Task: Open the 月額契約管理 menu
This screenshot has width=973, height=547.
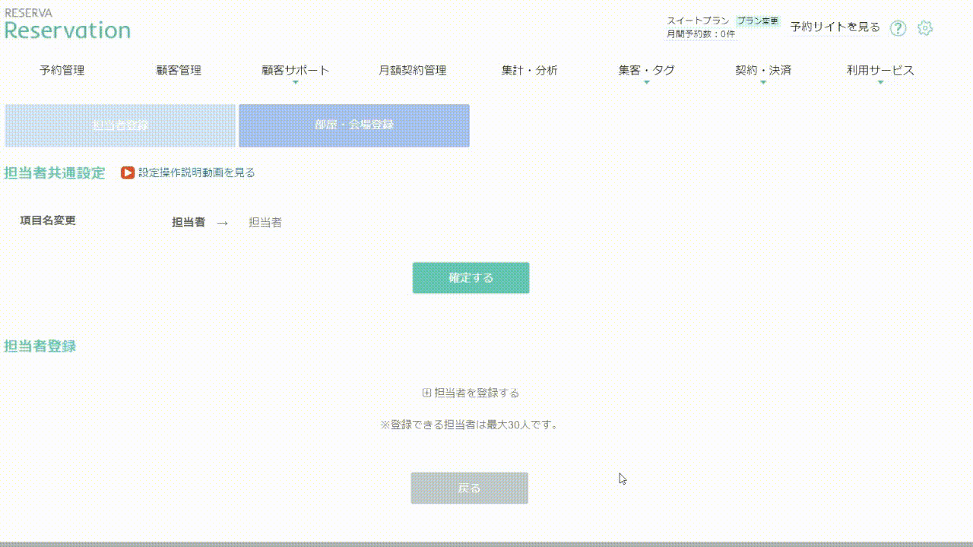Action: click(413, 71)
